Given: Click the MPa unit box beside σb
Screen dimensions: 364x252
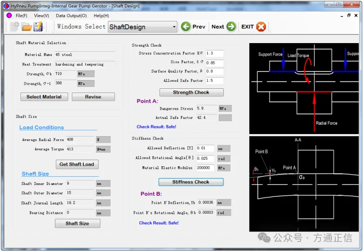Looking at the screenshot, I should coord(86,74).
